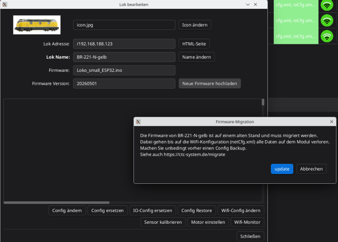Viewport: 338px width, 242px height.
Task: Click the top green wifi status icon
Action: tap(327, 5)
